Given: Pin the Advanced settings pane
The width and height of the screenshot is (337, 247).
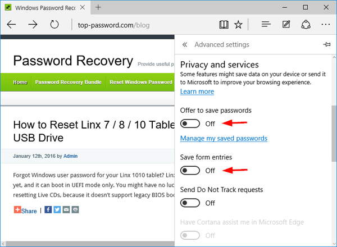Looking at the screenshot, I should point(327,44).
